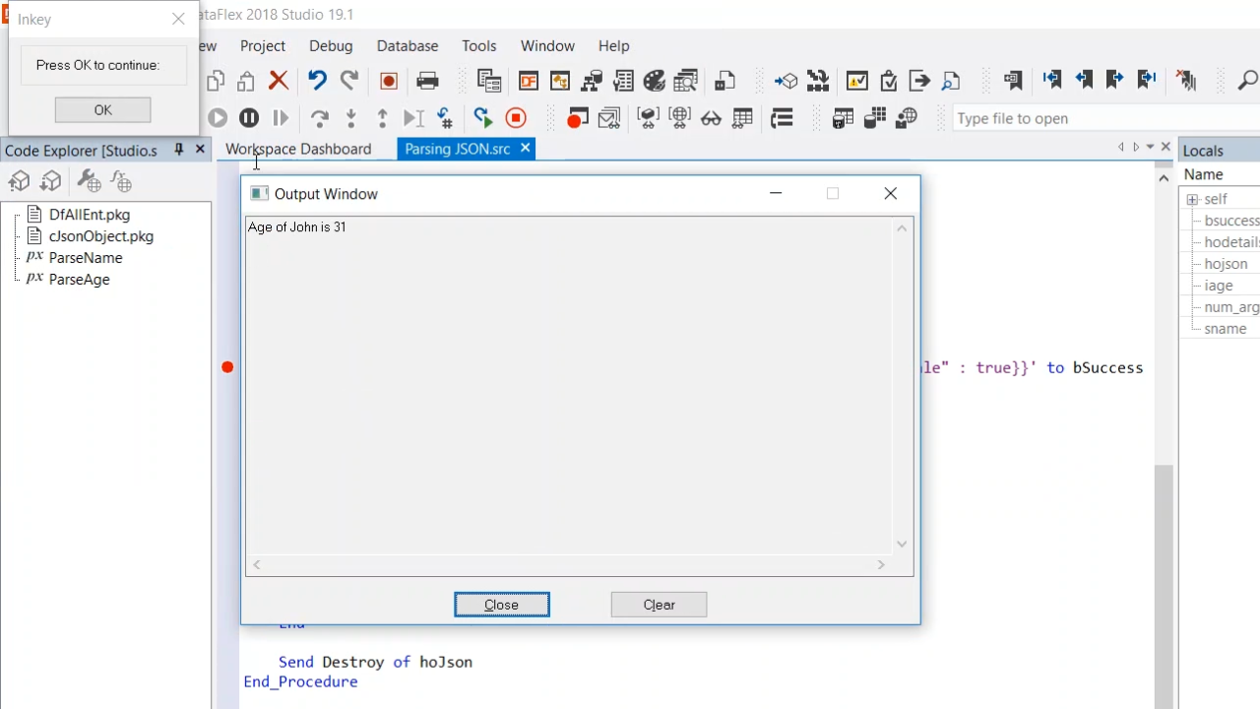Toggle the breakpoint red dot in the editor gutter
This screenshot has height=709, width=1260.
[227, 367]
